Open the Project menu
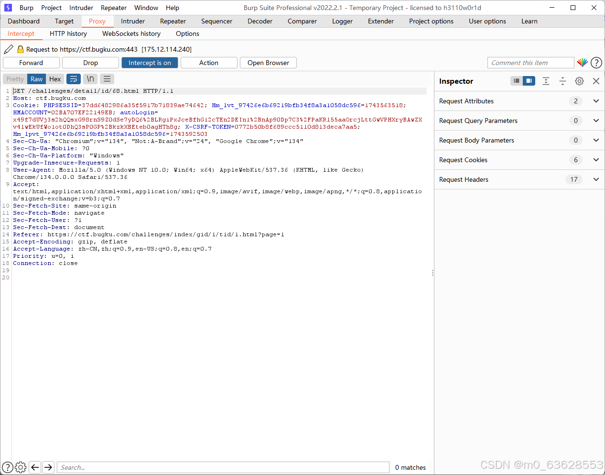This screenshot has width=605, height=475. [51, 8]
